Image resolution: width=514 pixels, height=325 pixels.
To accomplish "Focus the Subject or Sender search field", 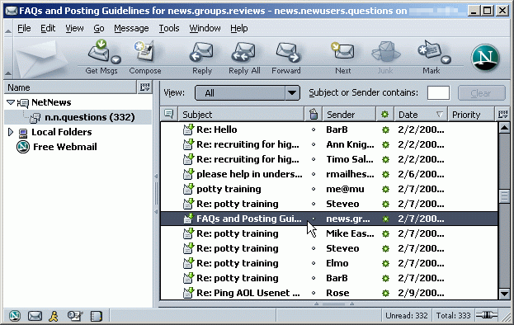I will [438, 93].
